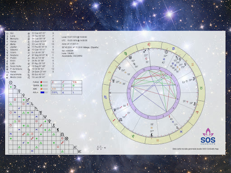Select the blue Scorpio sign on the wheel
The image size is (231, 173).
click(x=106, y=97)
